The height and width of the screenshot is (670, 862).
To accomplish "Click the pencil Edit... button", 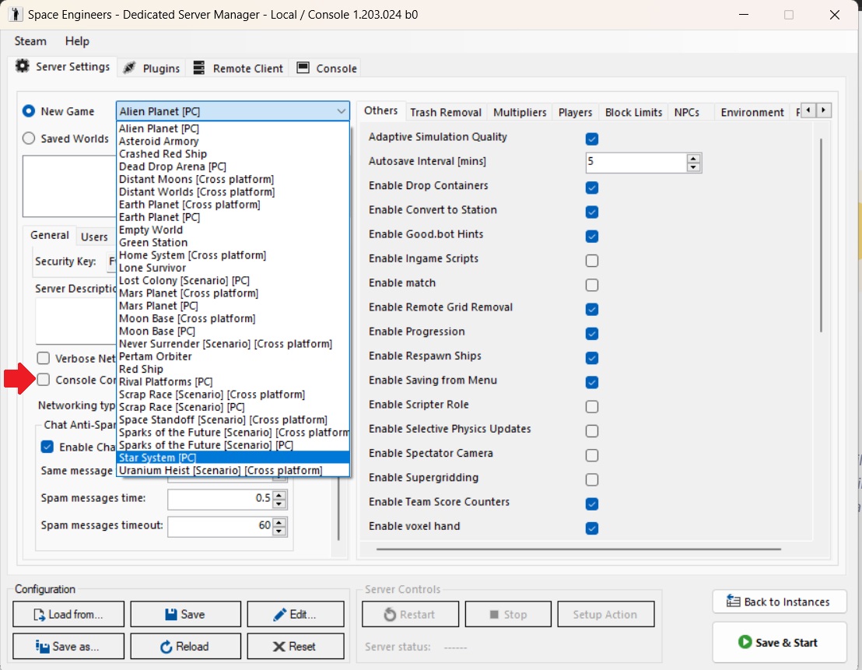I will pyautogui.click(x=295, y=614).
